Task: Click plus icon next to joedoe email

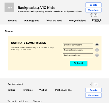Action: (97, 55)
